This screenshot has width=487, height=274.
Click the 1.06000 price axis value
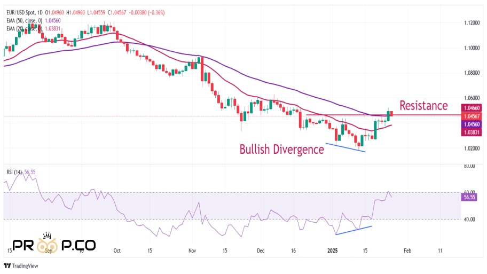(472, 98)
